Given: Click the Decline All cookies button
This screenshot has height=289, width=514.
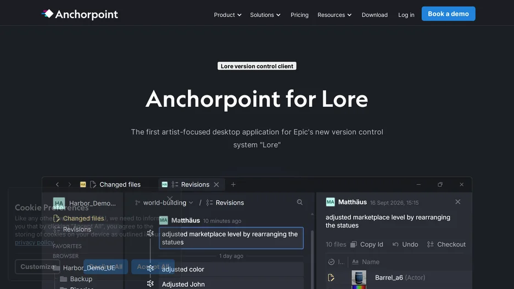Looking at the screenshot, I should click(105, 267).
